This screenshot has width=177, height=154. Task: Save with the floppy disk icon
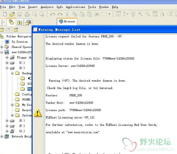pos(20,14)
